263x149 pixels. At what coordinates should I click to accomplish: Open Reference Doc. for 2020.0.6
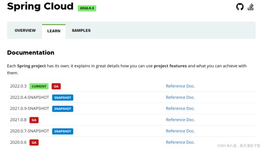point(180,142)
